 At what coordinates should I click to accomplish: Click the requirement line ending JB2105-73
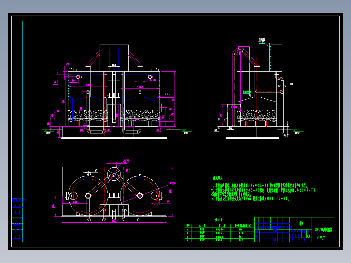[263, 190]
